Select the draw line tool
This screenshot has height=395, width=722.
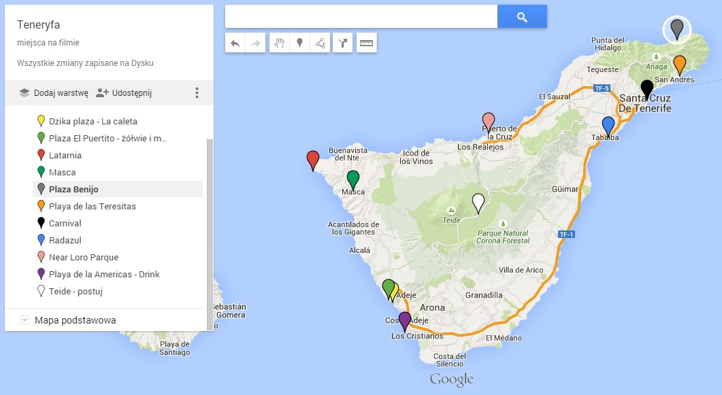click(320, 43)
